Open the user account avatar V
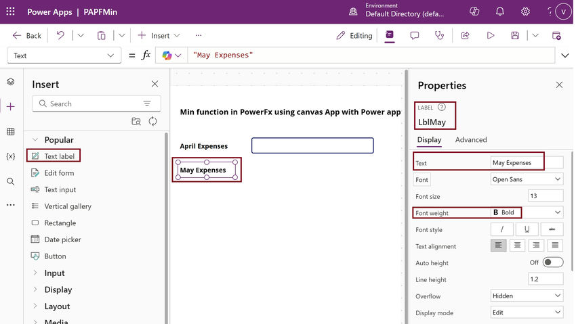576x324 pixels. (563, 11)
